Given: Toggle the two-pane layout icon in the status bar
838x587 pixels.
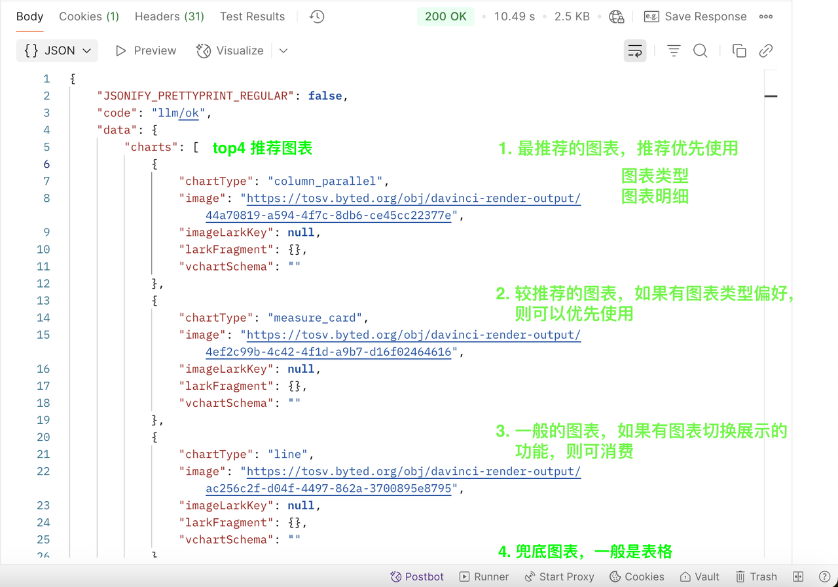Looking at the screenshot, I should coord(798,577).
